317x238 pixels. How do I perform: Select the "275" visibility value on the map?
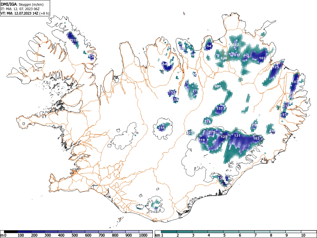(212, 132)
